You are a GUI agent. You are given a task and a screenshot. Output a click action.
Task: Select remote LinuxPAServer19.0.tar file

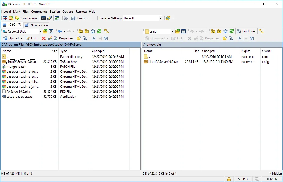tap(163, 62)
